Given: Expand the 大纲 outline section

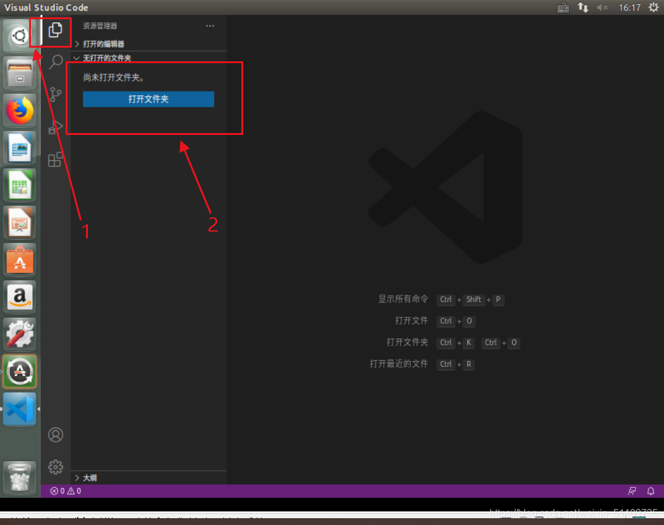Looking at the screenshot, I should pos(149,477).
